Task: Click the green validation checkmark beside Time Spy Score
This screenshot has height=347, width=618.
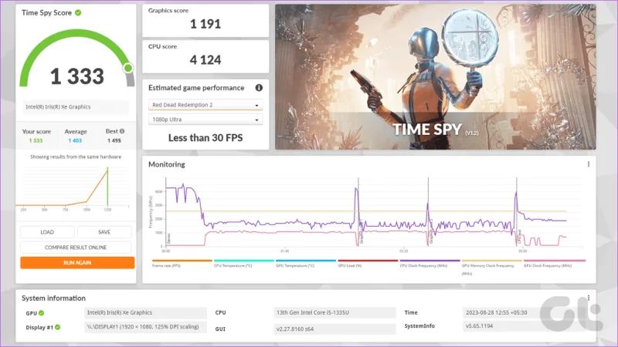Action: coord(78,12)
